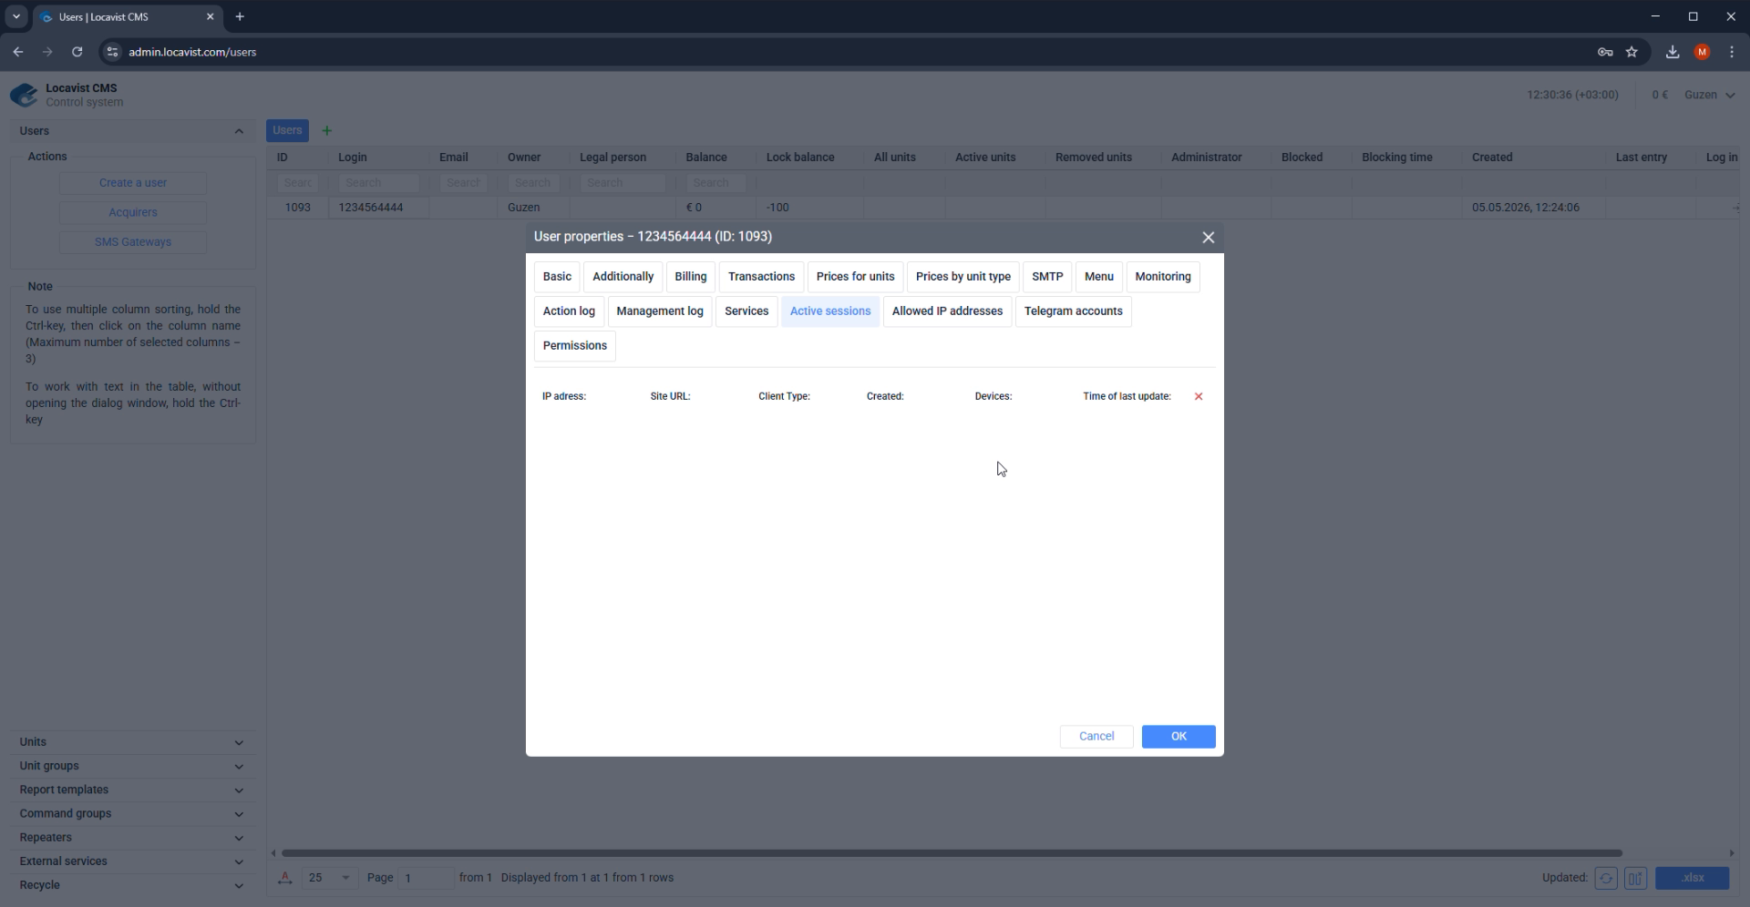The height and width of the screenshot is (907, 1750).
Task: Export the table with the .xlsx button
Action: 1693,878
